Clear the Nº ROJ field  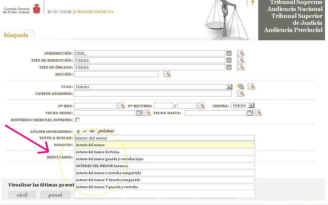(121, 106)
